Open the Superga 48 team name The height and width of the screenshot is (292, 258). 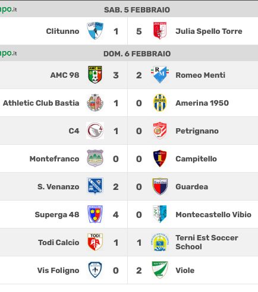[x=57, y=215]
